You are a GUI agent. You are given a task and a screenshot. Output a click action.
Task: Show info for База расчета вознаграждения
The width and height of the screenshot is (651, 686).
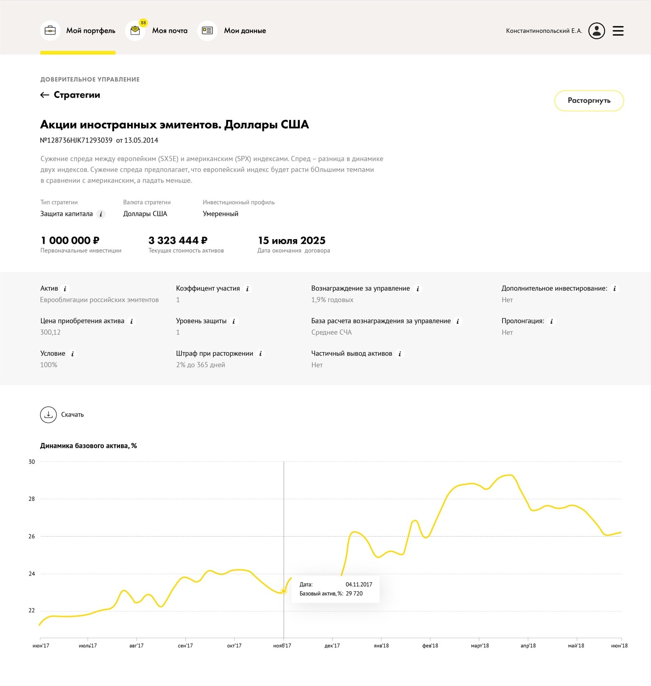click(x=458, y=321)
